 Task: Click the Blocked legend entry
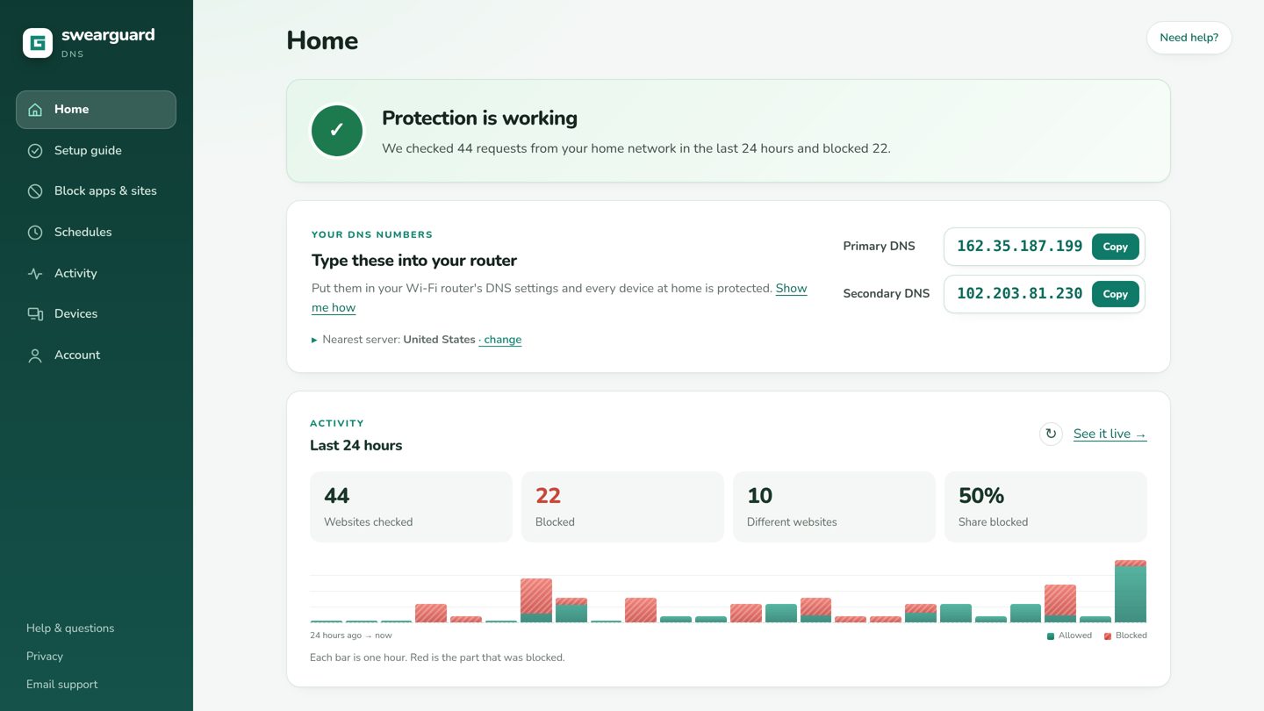[1125, 636]
